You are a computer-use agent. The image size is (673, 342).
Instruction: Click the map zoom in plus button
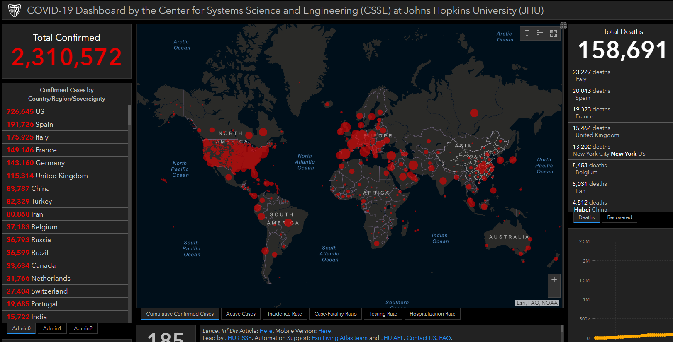554,280
